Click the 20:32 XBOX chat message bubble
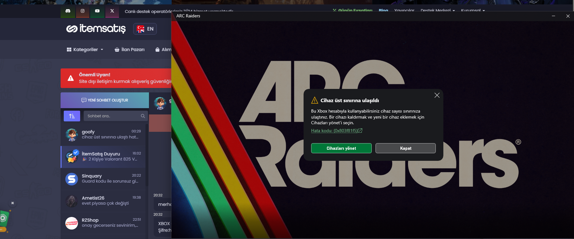Image resolution: width=574 pixels, height=239 pixels. (163, 227)
